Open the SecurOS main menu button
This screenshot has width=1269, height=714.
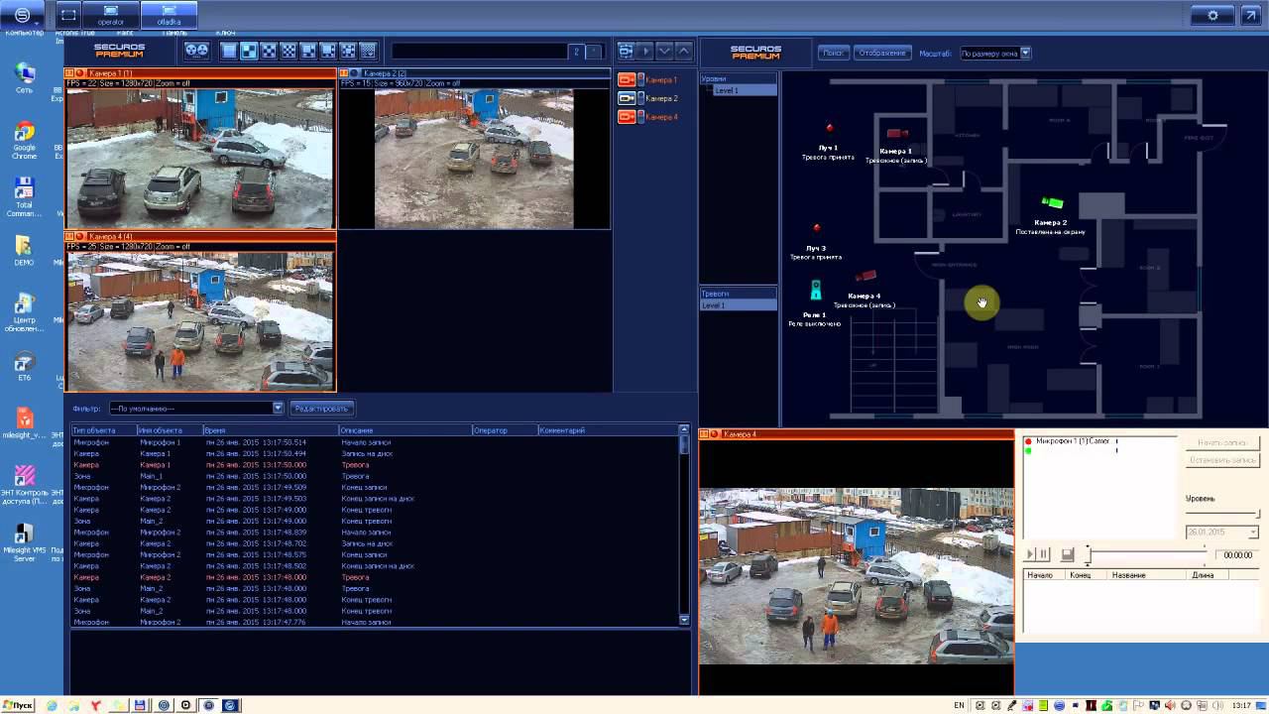(23, 16)
